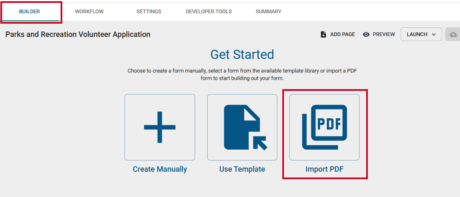Open the Developer Tools tab

208,12
